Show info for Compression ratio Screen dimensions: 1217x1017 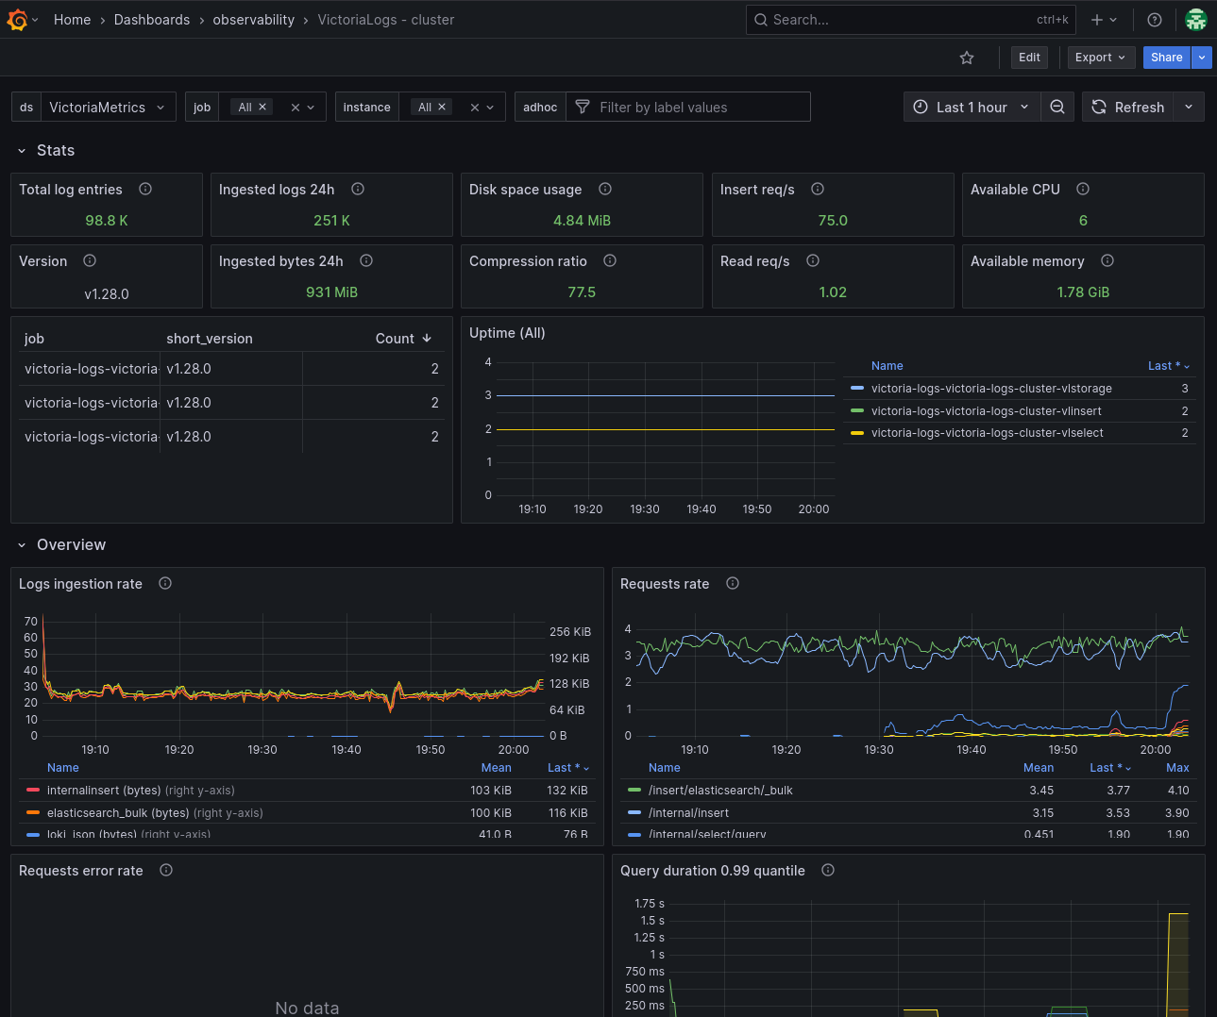(x=610, y=260)
